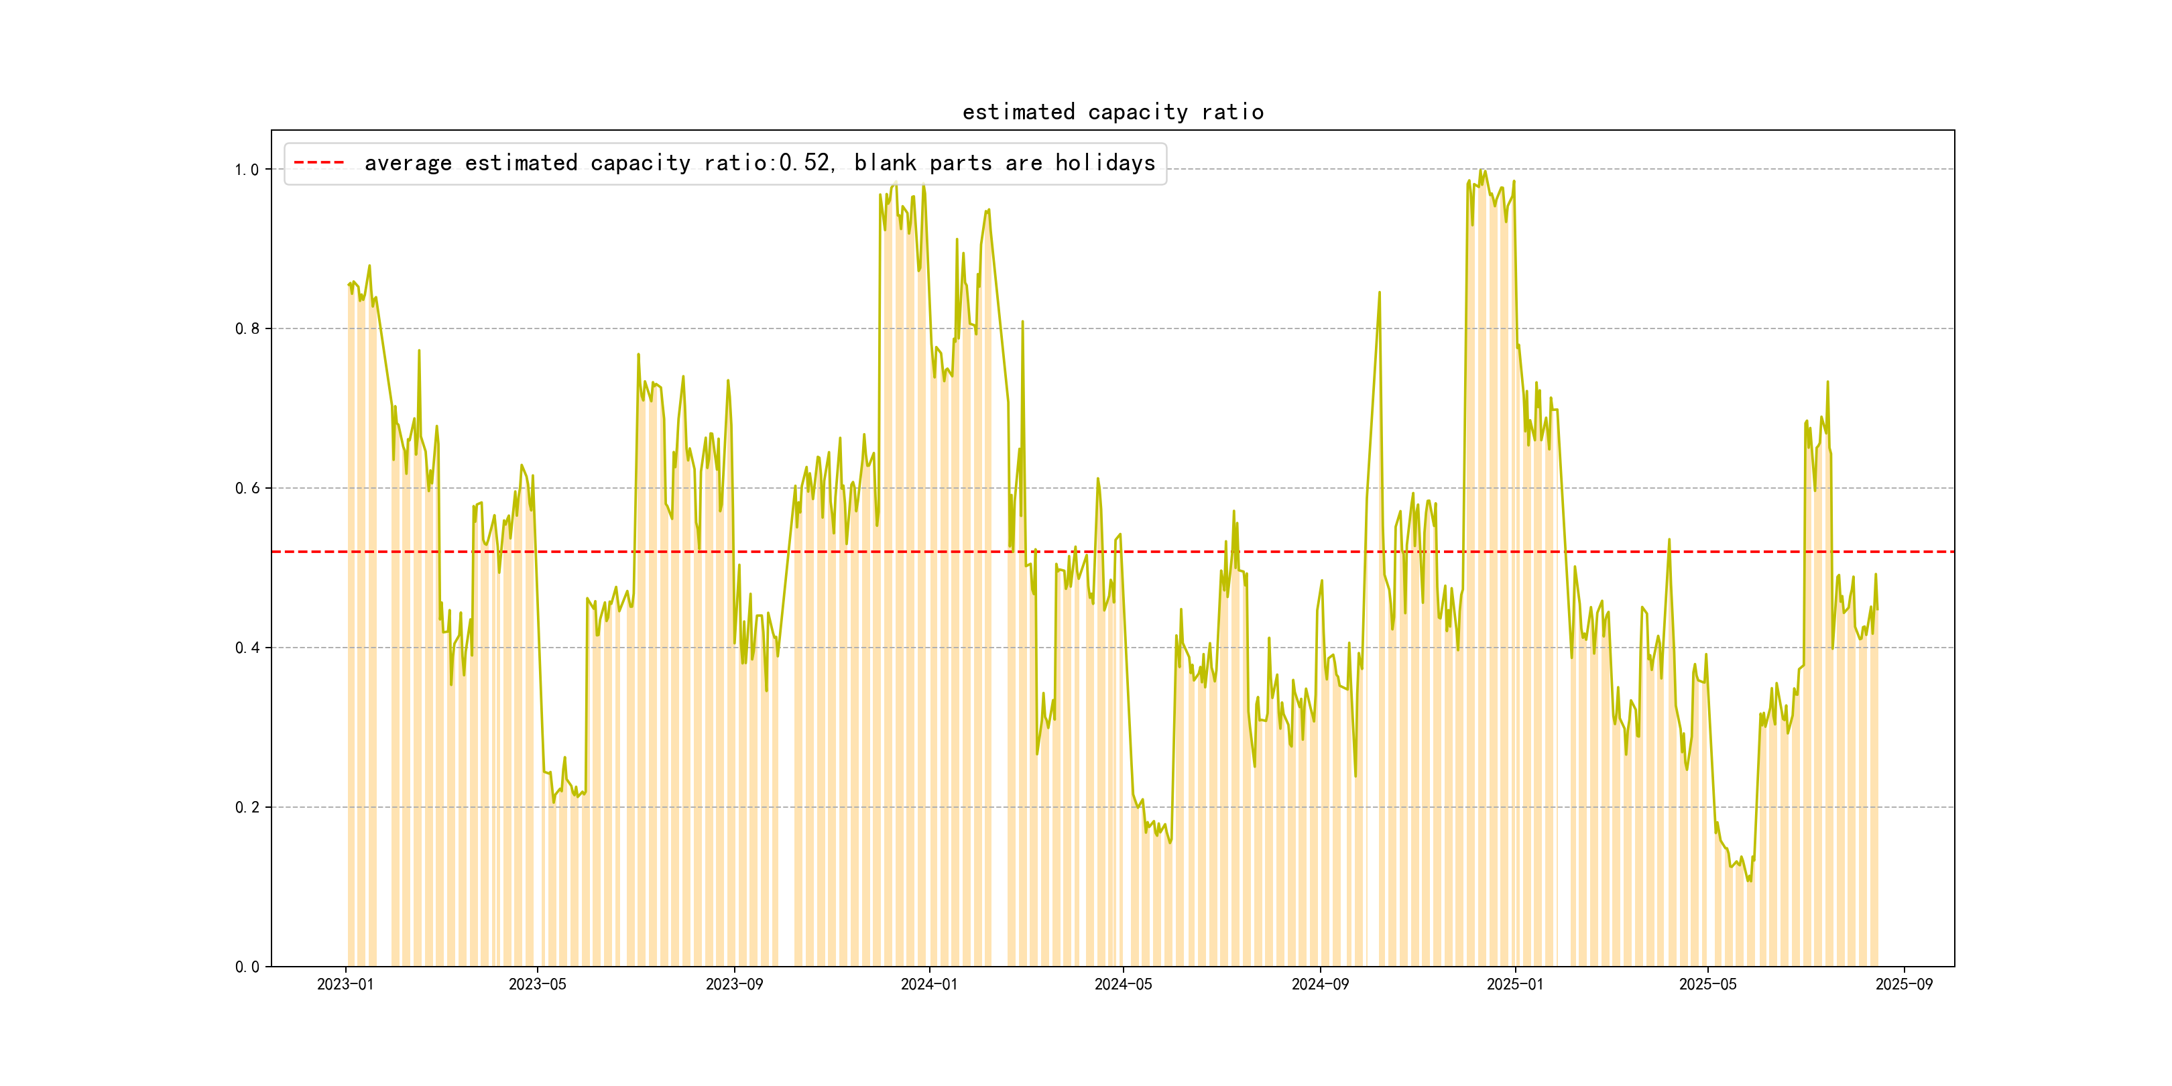Click the 0.2 y-axis tick label
This screenshot has height=1086, width=2172.
246,807
